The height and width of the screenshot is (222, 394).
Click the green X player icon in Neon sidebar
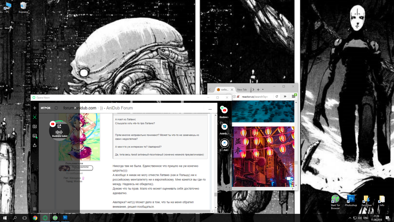coord(35,117)
